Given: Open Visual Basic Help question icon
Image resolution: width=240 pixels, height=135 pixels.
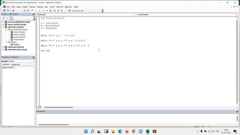Looking at the screenshot, I should (69, 10).
